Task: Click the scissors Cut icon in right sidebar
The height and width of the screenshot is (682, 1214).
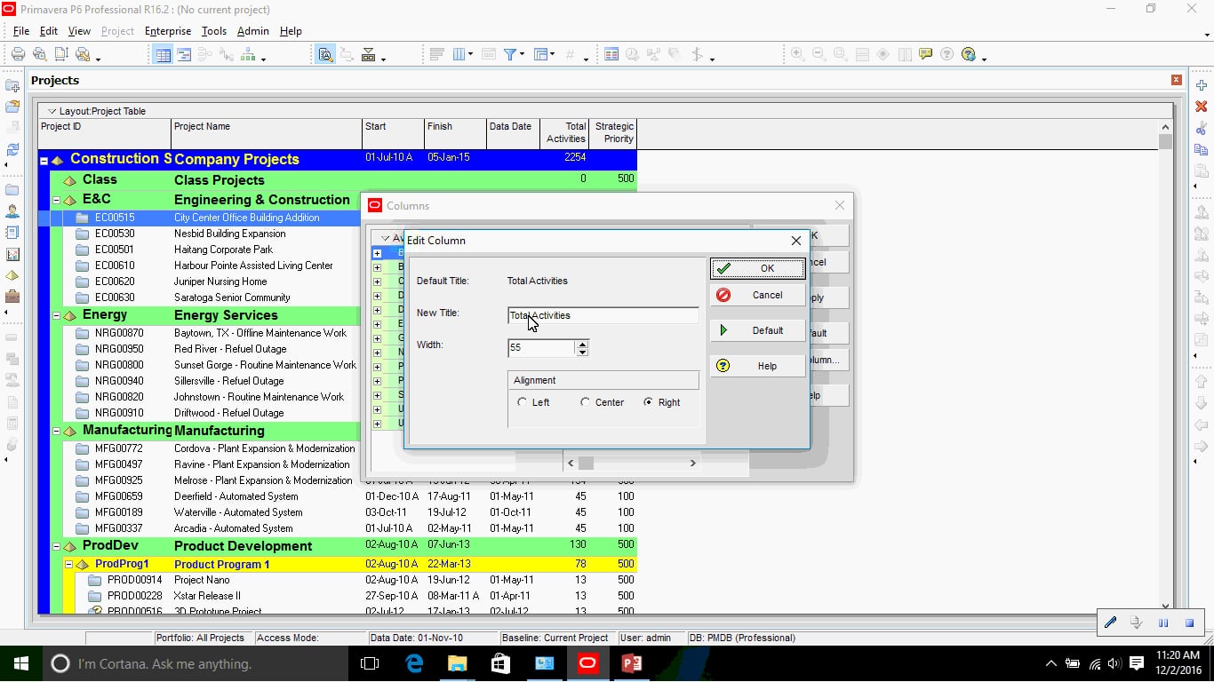Action: (1202, 128)
